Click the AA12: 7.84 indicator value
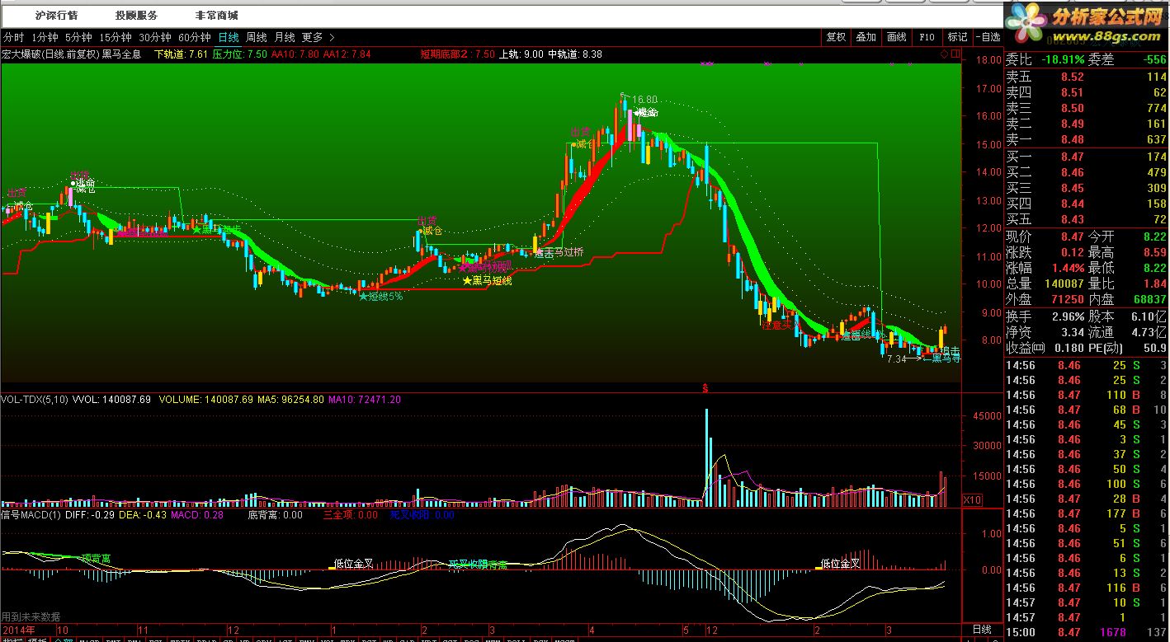Screen dimensions: 1170x642 point(347,54)
